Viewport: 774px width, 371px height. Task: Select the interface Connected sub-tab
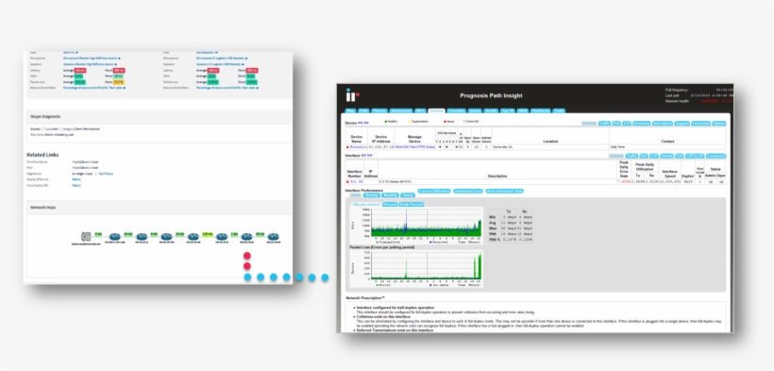click(x=715, y=156)
